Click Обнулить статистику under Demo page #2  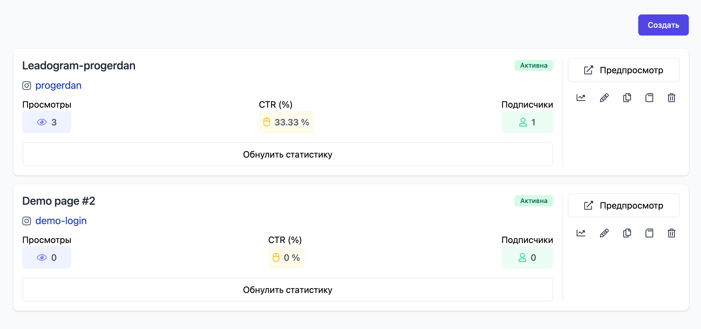[287, 290]
